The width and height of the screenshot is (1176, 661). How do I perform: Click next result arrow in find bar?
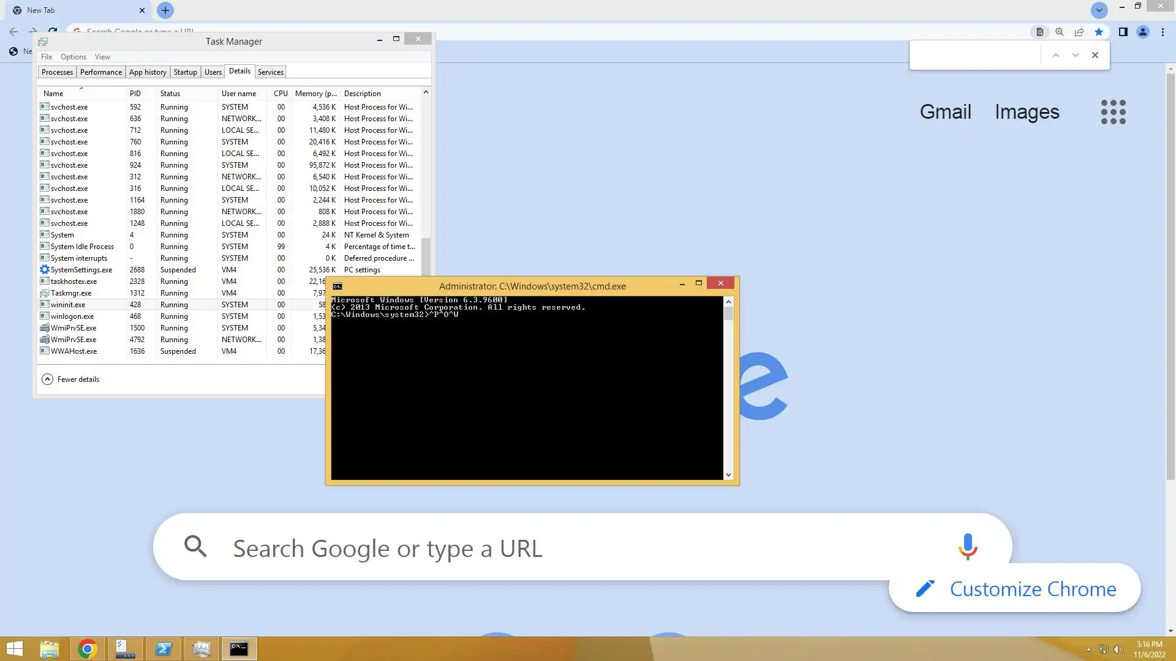pos(1075,55)
